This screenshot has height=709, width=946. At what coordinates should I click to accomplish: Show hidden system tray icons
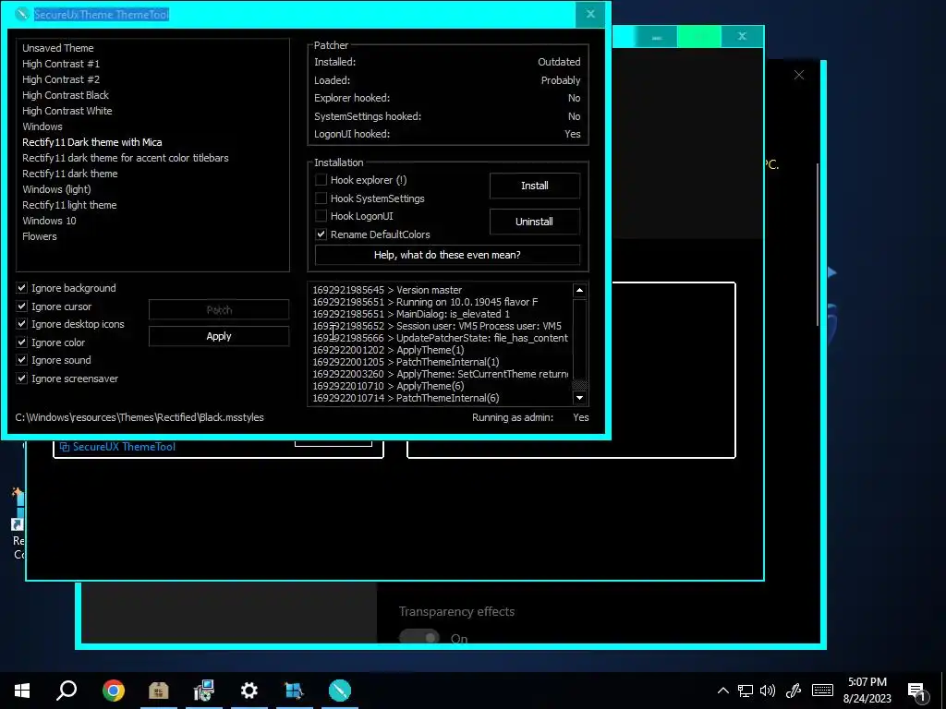point(722,691)
